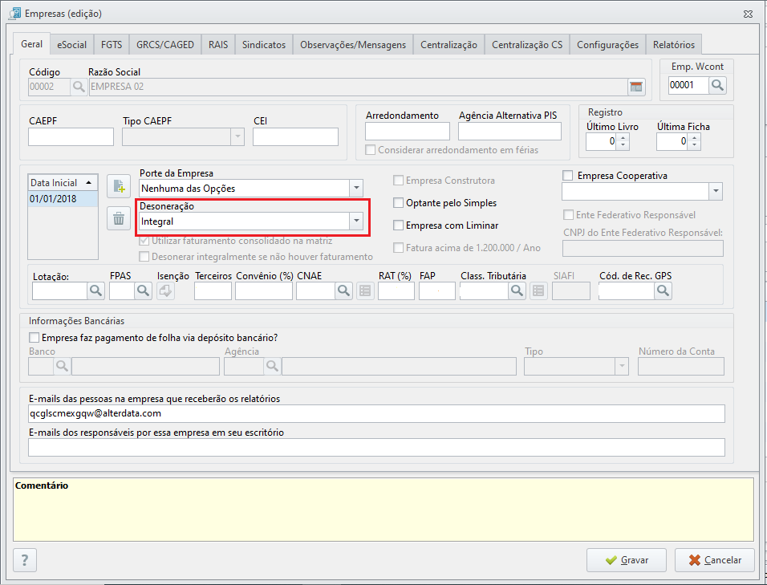767x585 pixels.
Task: Toggle the Empresa Cooperativa checkbox
Action: click(x=568, y=176)
